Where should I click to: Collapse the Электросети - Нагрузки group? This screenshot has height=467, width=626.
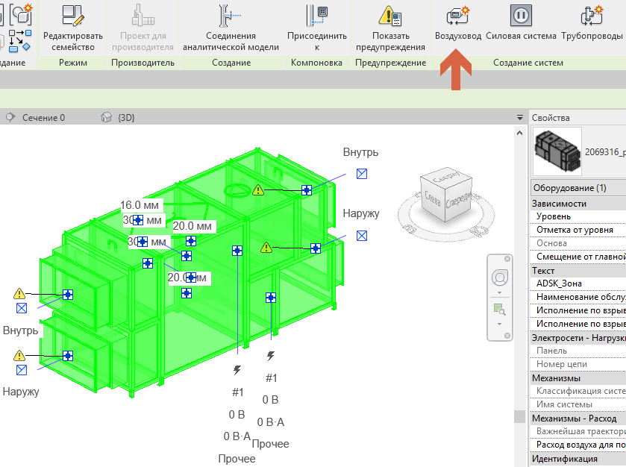(578, 338)
